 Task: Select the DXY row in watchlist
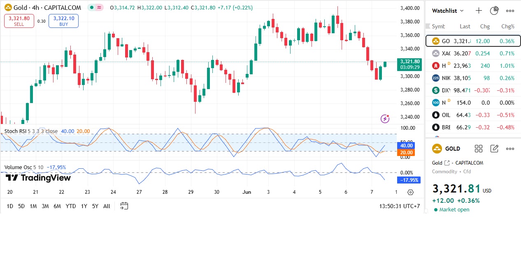(473, 90)
